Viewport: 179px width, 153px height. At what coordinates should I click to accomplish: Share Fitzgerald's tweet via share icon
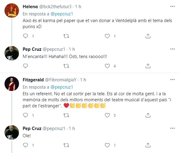pyautogui.click(x=148, y=115)
